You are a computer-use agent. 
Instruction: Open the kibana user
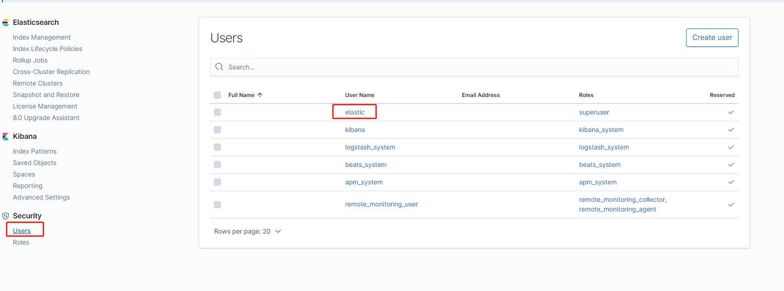coord(355,130)
